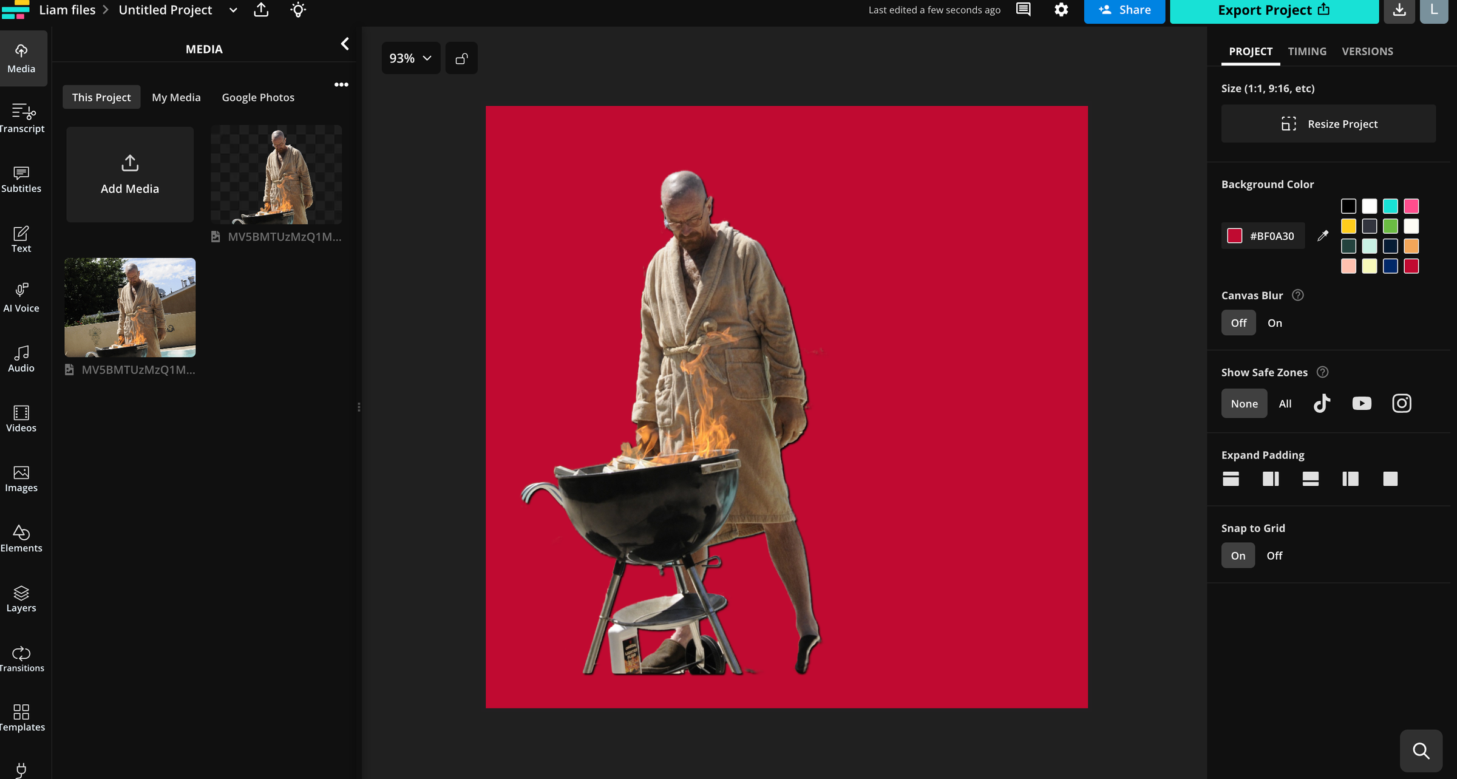Open the Text panel in the sidebar
Image resolution: width=1457 pixels, height=779 pixels.
coord(21,239)
